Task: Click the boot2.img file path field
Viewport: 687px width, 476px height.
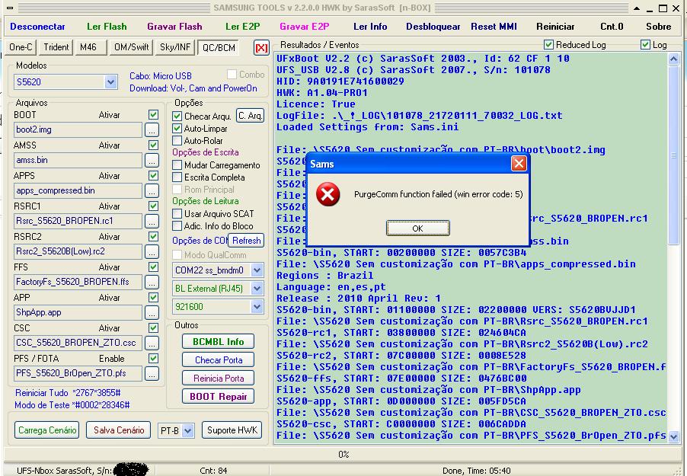Action: click(x=78, y=129)
